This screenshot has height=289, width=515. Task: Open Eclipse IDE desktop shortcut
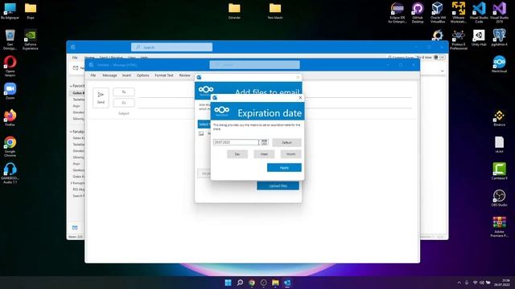click(397, 13)
